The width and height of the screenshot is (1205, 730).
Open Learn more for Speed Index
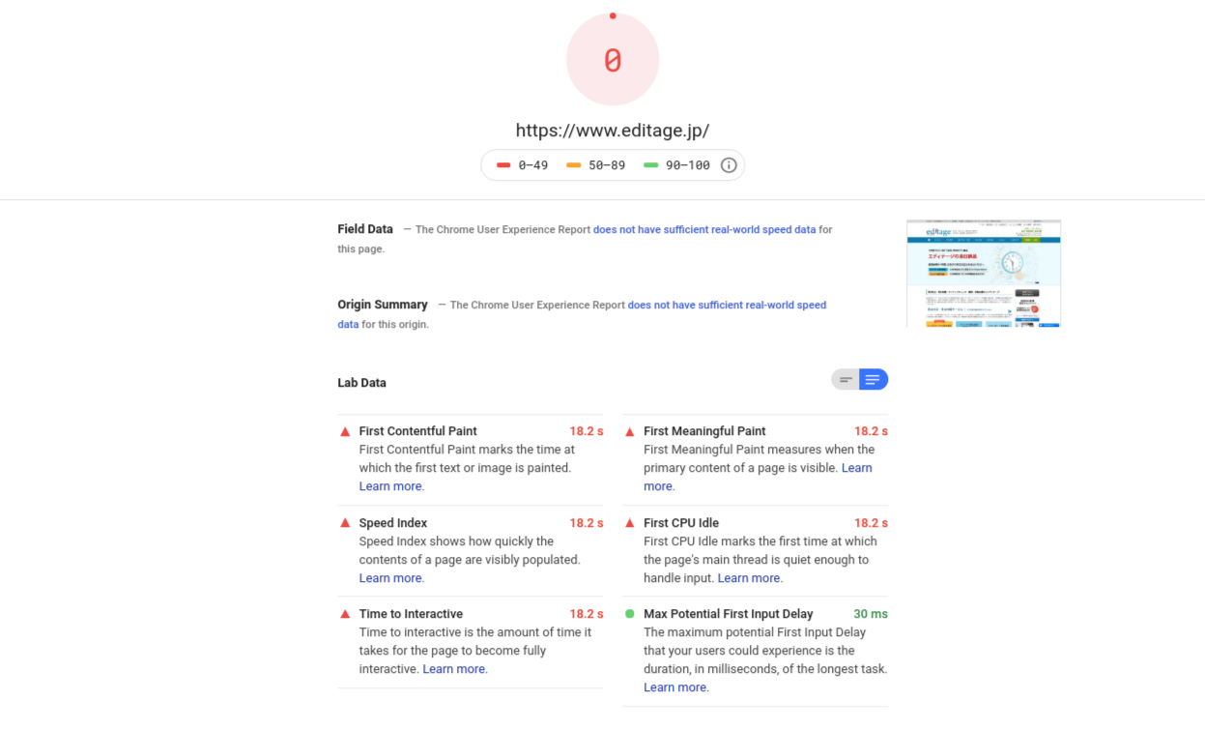point(389,577)
